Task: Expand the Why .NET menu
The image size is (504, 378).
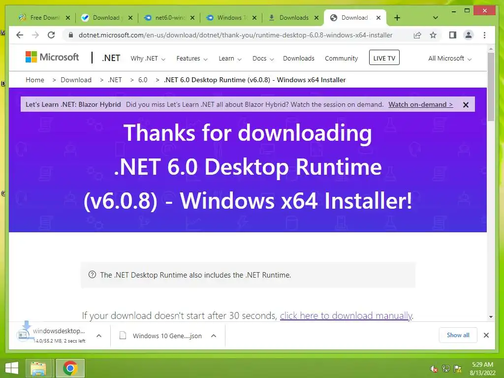Action: pos(148,59)
